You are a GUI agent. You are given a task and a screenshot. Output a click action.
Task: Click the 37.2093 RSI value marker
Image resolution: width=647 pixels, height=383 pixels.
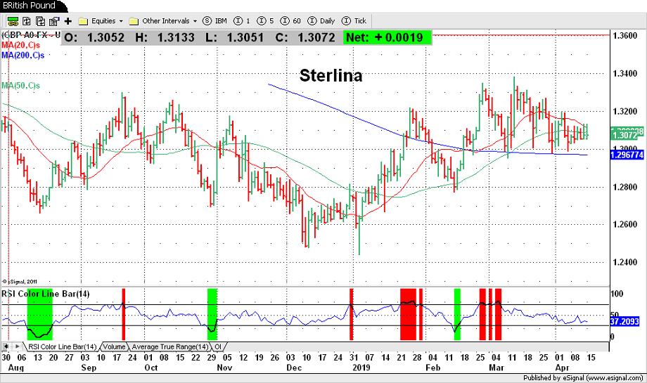point(624,321)
